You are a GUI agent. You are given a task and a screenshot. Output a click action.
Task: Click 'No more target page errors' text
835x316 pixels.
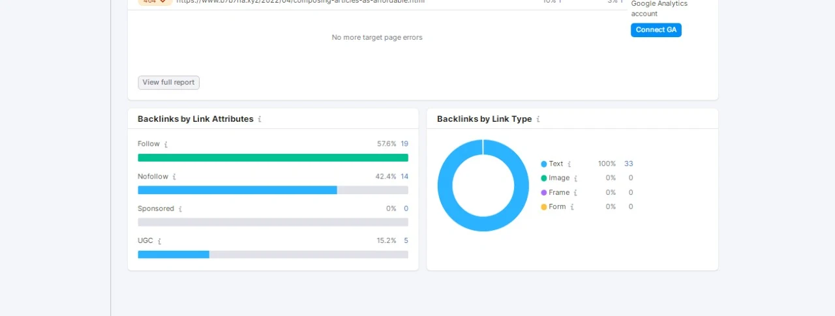coord(377,37)
